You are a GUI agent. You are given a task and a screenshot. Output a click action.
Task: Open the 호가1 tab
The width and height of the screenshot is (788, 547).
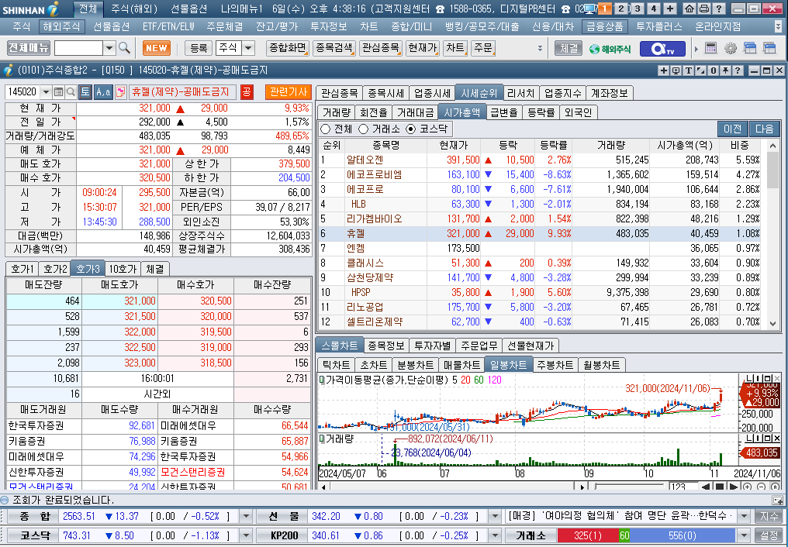[22, 269]
